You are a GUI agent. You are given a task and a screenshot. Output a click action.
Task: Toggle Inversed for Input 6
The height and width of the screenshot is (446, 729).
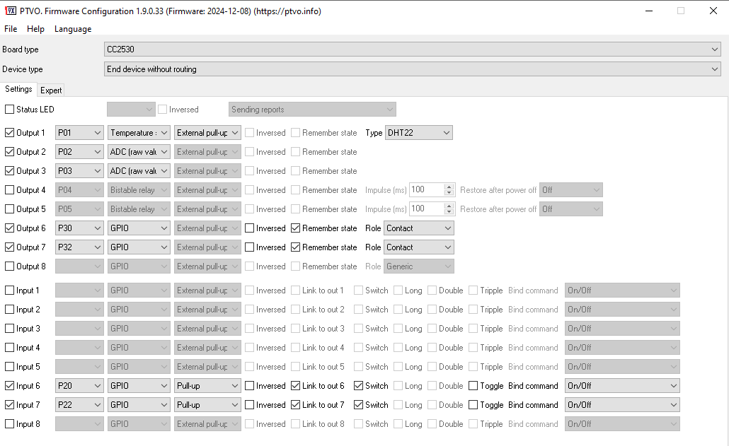click(250, 385)
